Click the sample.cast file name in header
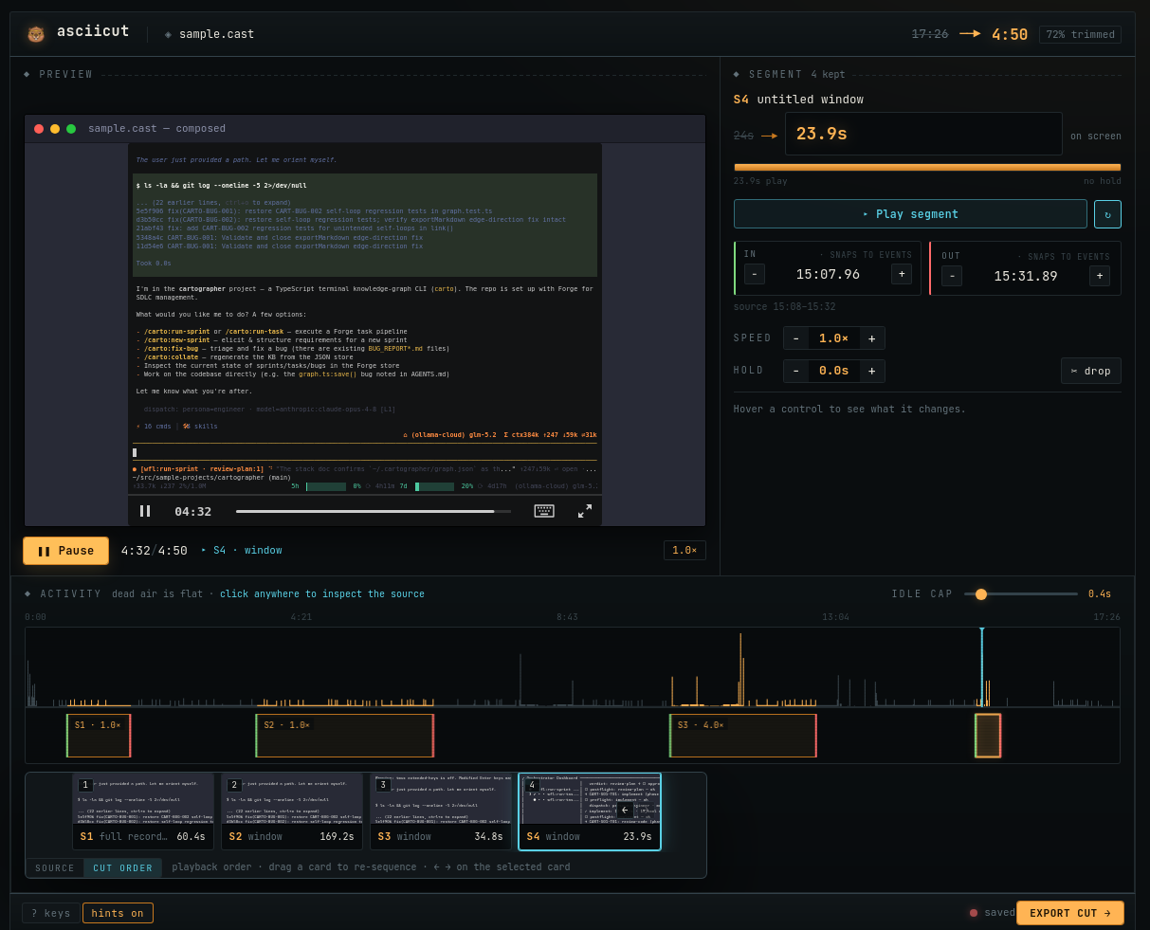The height and width of the screenshot is (930, 1150). click(x=216, y=34)
